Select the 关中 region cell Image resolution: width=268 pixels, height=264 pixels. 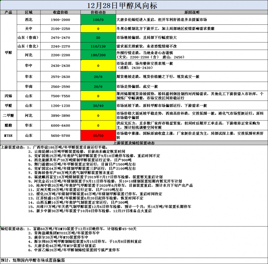click(x=28, y=28)
